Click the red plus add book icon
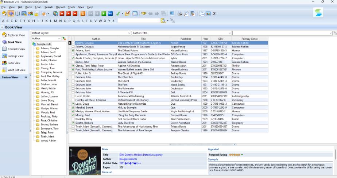The image size is (337, 178). coord(62,13)
